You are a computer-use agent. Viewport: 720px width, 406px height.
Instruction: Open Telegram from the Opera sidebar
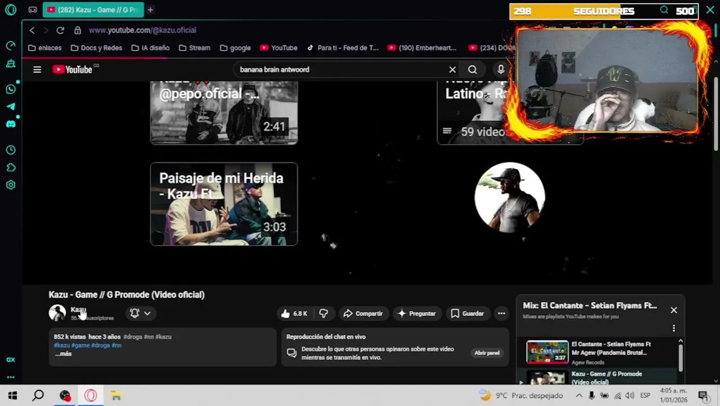tap(11, 106)
